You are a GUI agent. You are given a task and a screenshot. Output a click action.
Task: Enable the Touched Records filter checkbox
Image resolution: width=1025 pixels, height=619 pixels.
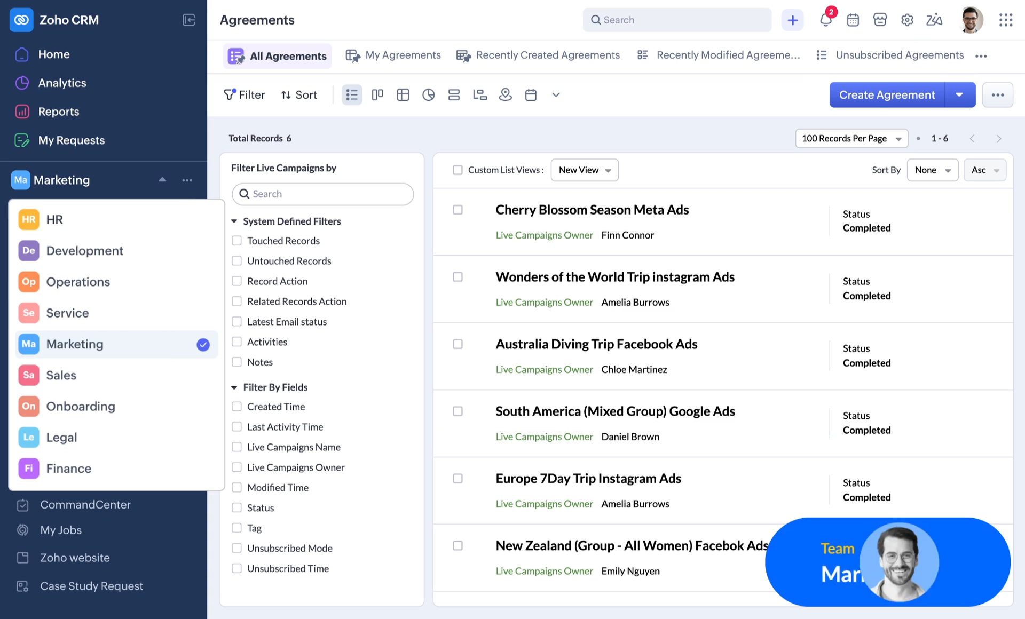[x=236, y=241]
